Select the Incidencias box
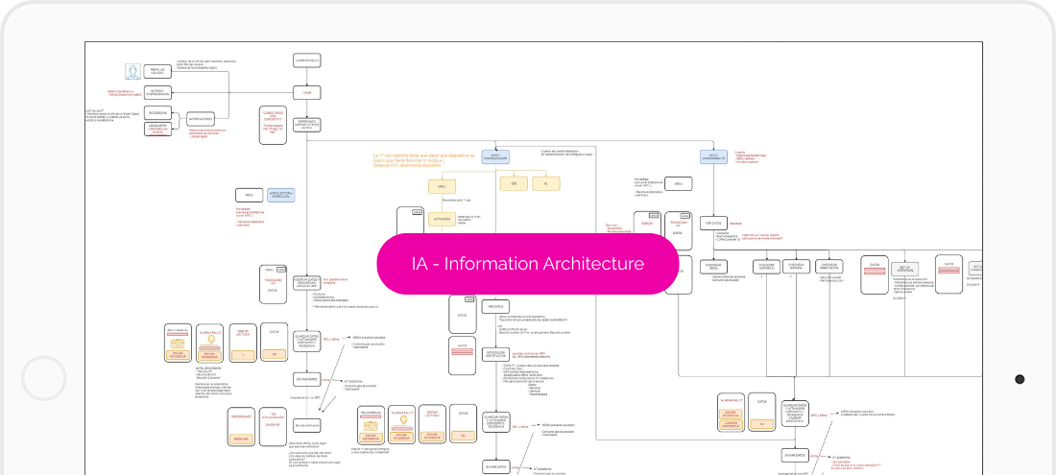This screenshot has width=1056, height=475. point(157,111)
